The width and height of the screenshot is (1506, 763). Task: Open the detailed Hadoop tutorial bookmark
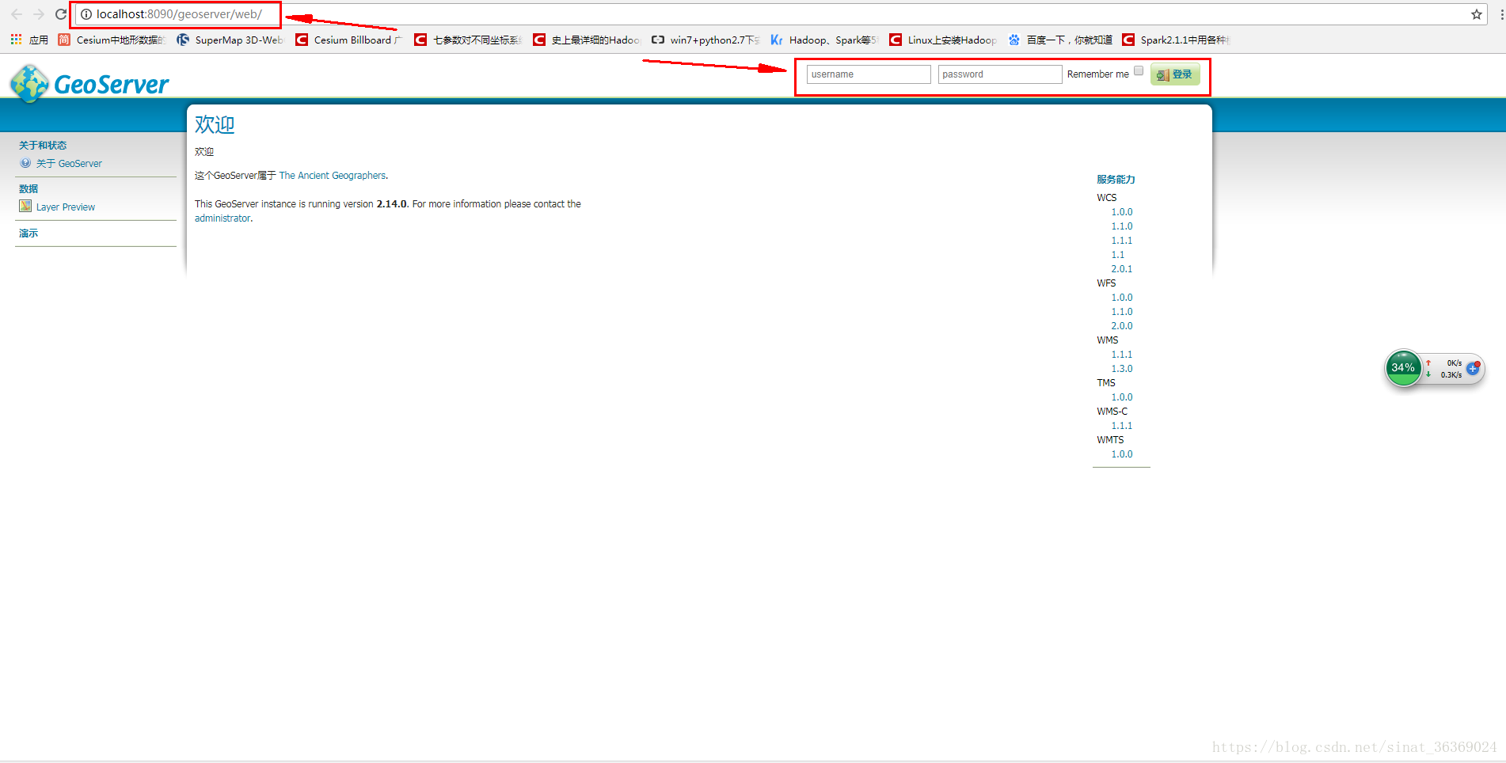pyautogui.click(x=587, y=40)
